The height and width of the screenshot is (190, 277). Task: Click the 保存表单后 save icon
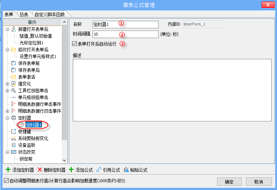point(14,70)
